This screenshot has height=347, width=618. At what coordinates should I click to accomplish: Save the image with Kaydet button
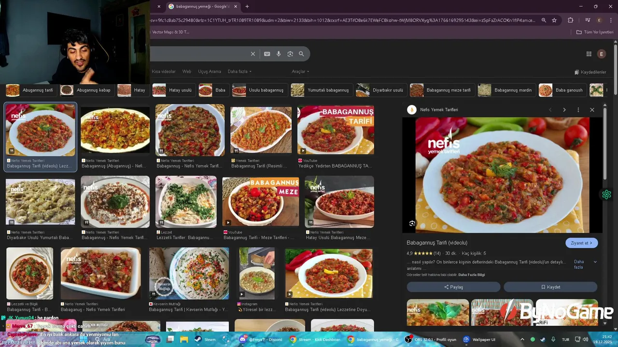pos(550,287)
